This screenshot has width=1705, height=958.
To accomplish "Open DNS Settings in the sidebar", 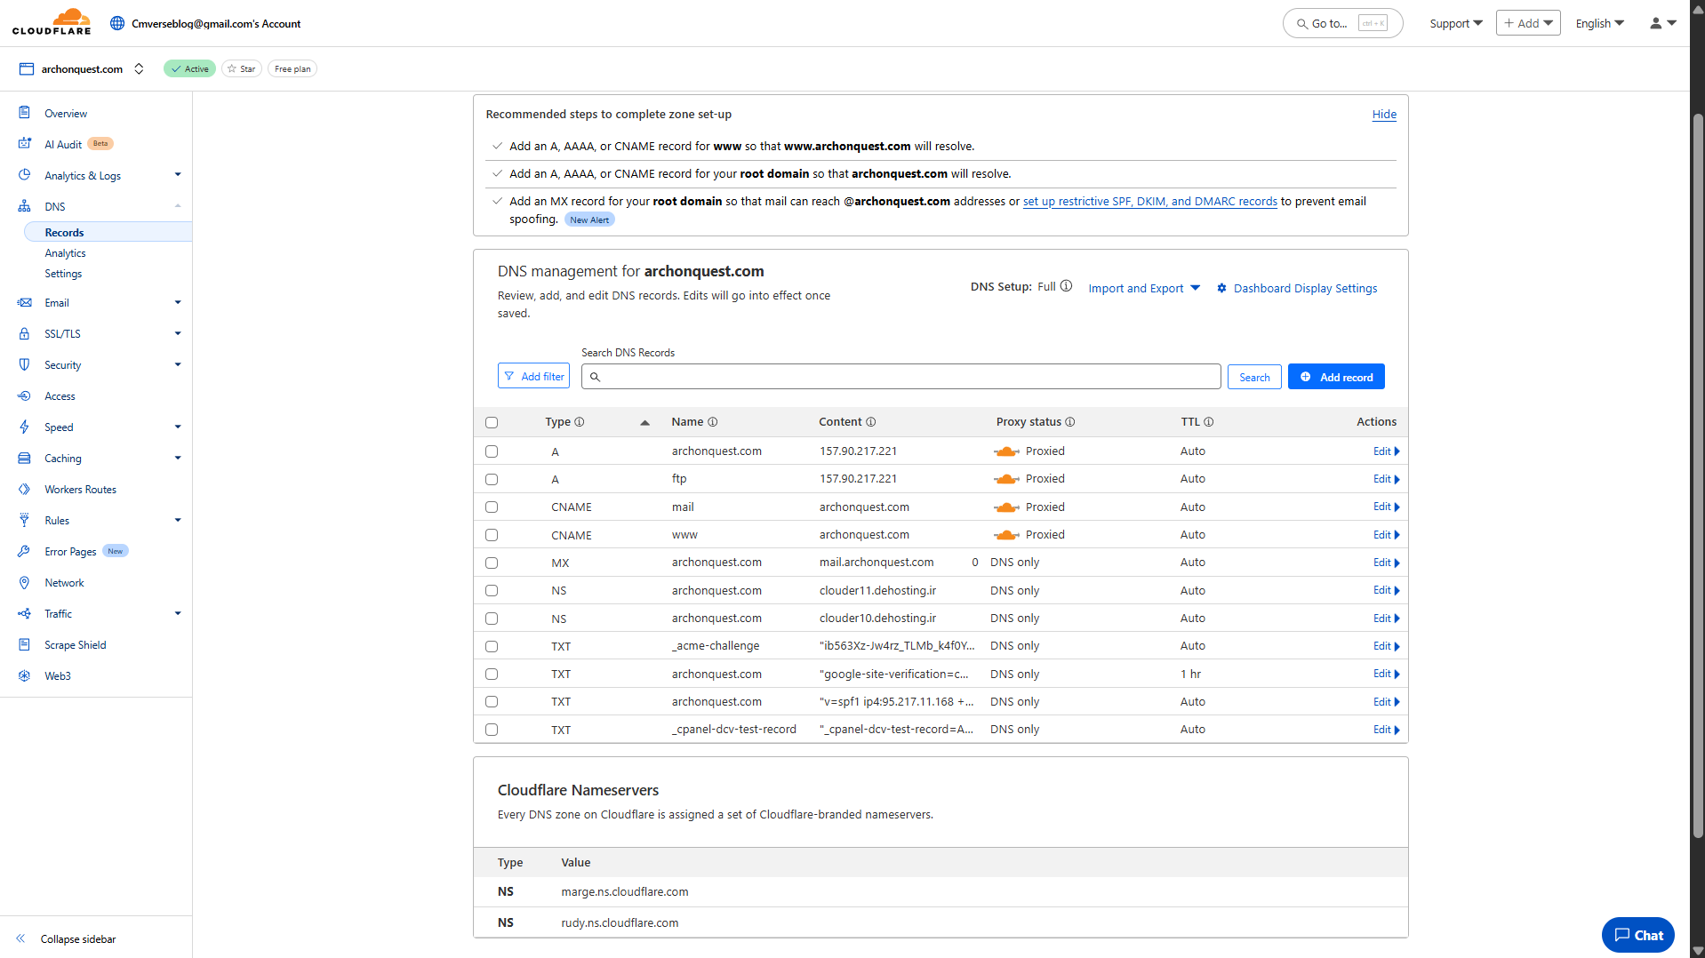I will (63, 274).
